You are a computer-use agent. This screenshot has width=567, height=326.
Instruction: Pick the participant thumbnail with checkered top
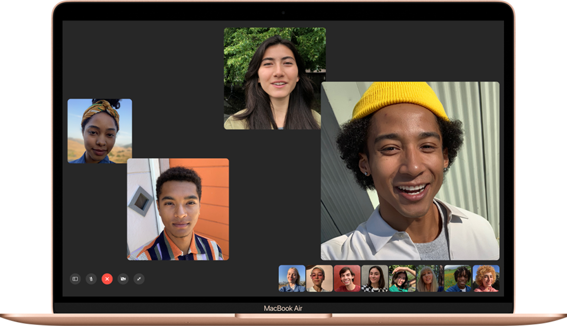click(375, 279)
